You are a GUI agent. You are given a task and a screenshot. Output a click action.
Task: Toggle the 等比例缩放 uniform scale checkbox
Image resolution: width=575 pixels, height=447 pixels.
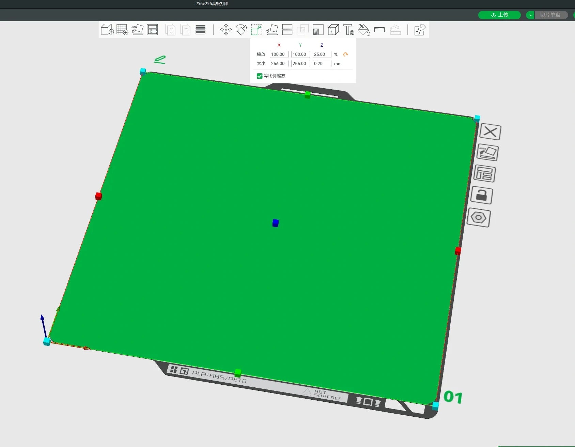point(260,76)
